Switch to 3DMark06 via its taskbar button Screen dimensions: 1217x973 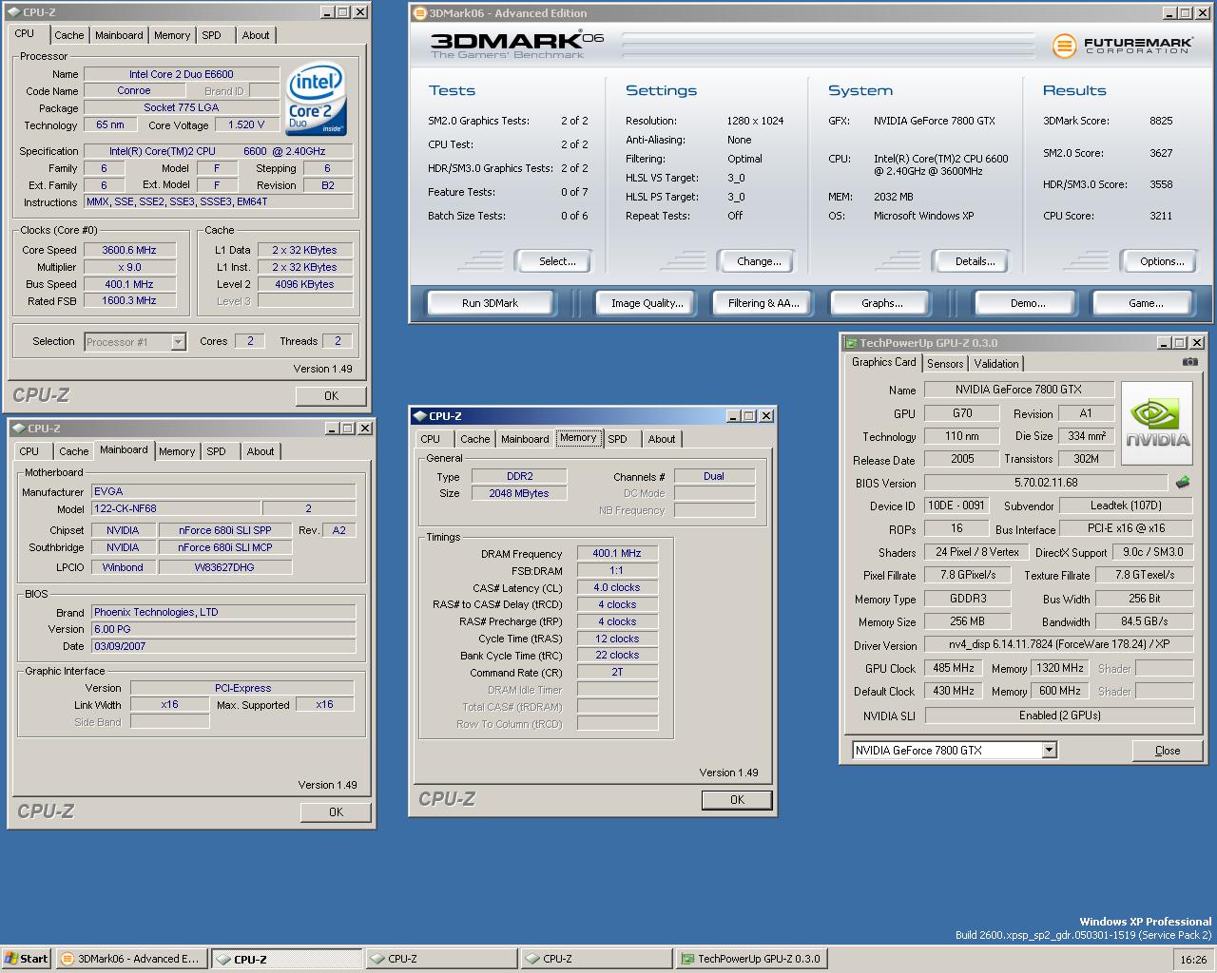point(130,959)
